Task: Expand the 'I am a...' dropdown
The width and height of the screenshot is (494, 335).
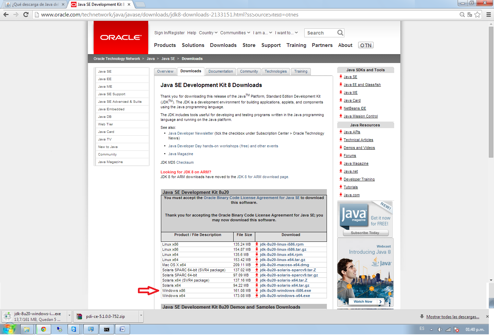Action: [263, 33]
